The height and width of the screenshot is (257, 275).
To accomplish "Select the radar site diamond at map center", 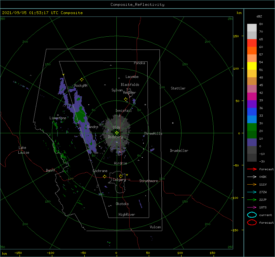I will [117, 133].
